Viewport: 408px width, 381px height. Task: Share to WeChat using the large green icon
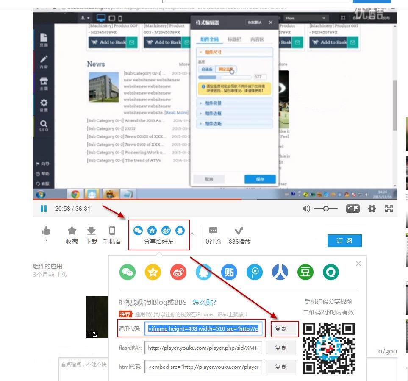tap(128, 272)
